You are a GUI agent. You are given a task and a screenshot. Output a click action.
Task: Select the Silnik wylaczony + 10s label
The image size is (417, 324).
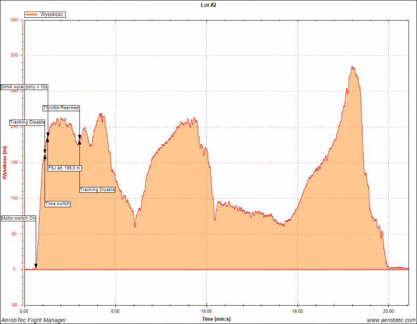tap(24, 86)
